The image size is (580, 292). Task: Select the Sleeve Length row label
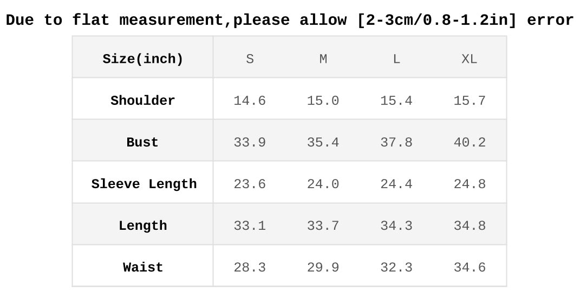pyautogui.click(x=144, y=184)
